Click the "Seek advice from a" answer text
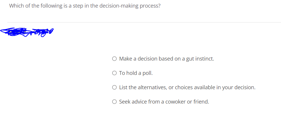Viewport: 281px width, 129px height. click(x=164, y=102)
